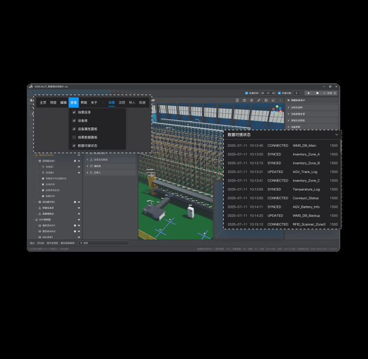Collapse the 设备参数 section
The width and height of the screenshot is (368, 359).
point(312,127)
